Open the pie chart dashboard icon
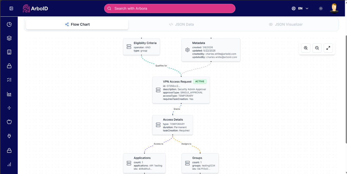 tap(9, 24)
